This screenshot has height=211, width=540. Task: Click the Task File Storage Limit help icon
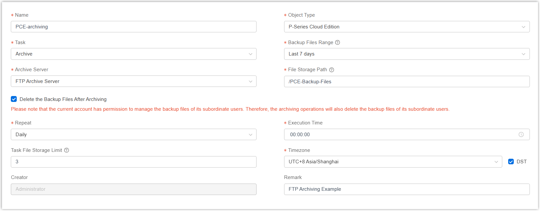pos(67,150)
